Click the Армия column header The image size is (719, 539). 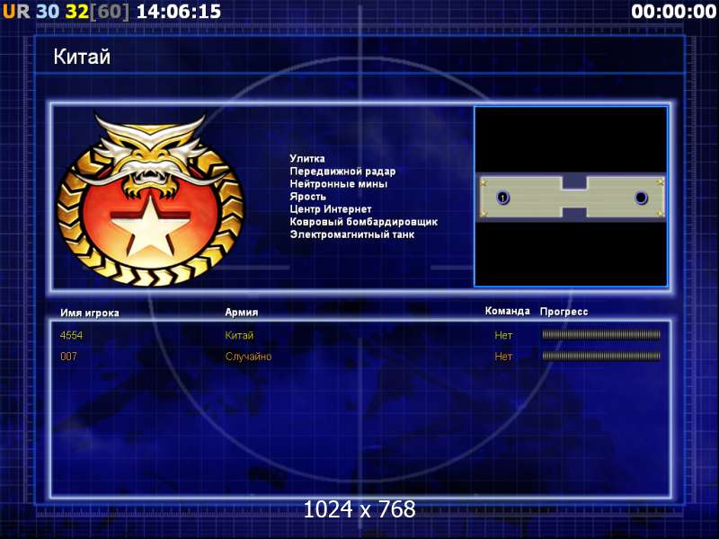coord(242,313)
